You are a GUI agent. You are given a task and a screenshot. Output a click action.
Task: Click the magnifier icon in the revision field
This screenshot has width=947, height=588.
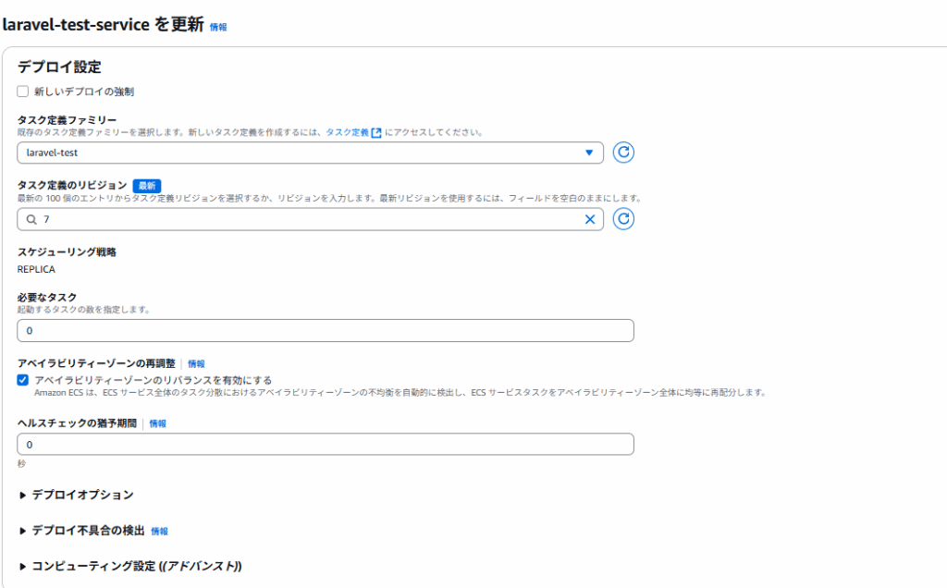31,219
